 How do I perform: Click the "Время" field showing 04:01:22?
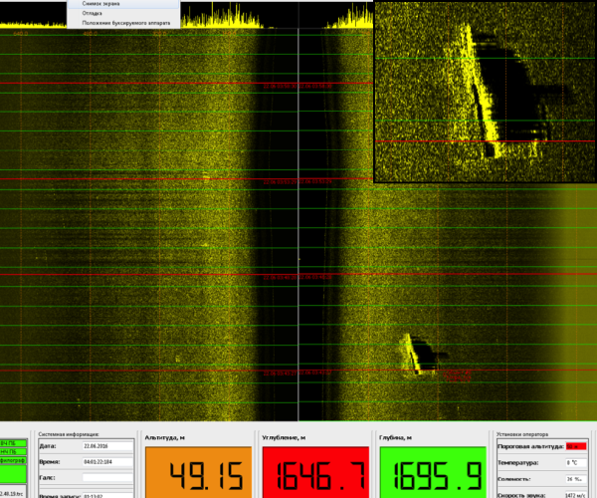click(107, 462)
